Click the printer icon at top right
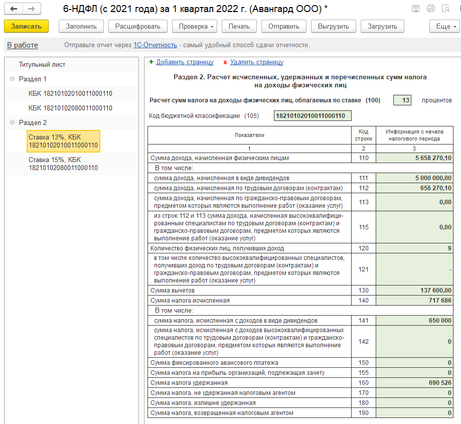 tap(430, 9)
